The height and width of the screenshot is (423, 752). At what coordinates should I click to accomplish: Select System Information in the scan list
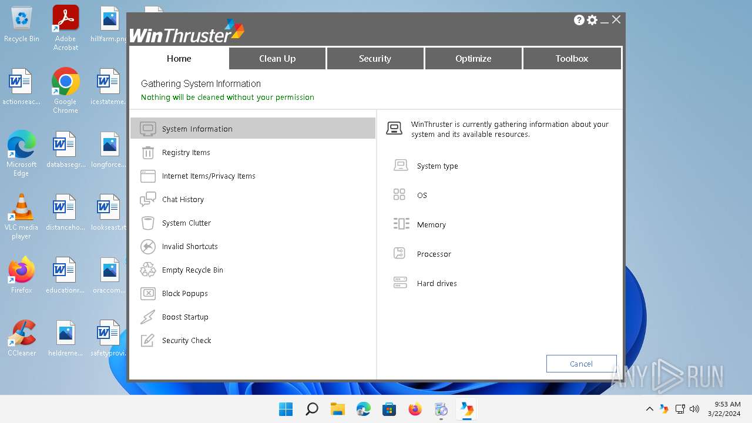(x=253, y=129)
